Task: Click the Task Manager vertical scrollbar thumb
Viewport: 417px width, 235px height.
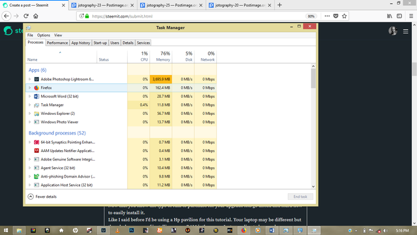Action: 313,78
